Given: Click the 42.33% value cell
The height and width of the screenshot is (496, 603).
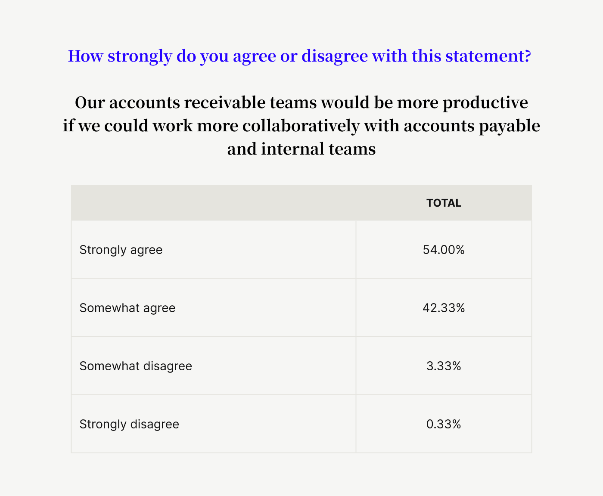Looking at the screenshot, I should pyautogui.click(x=444, y=308).
